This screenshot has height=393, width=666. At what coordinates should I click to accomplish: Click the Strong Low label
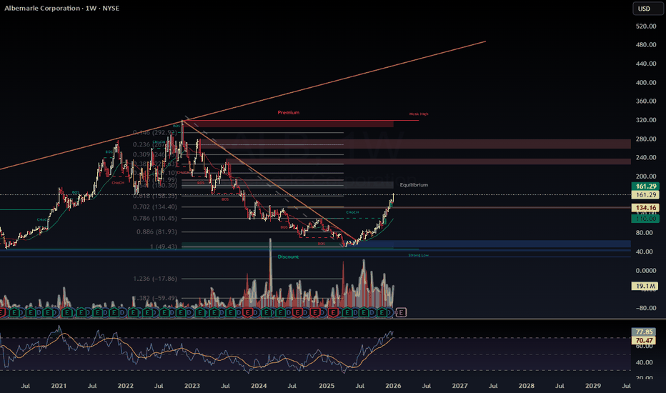tap(418, 255)
